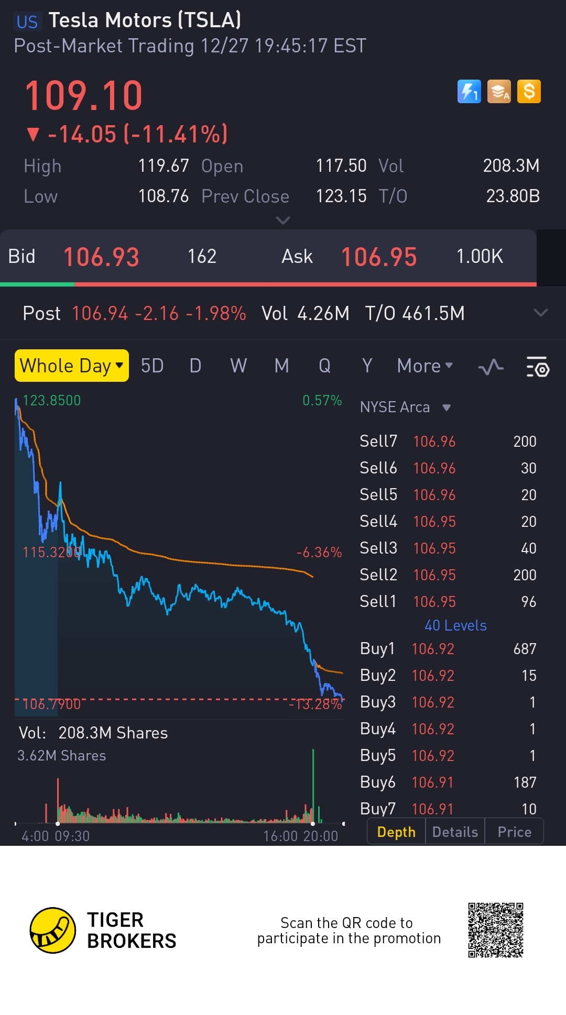The image size is (566, 1015).
Task: Tap the blue lightning Level 1 badge icon
Action: click(x=469, y=92)
